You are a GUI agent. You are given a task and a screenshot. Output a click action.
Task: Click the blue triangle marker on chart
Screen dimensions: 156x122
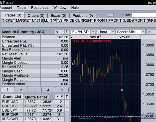73,63
